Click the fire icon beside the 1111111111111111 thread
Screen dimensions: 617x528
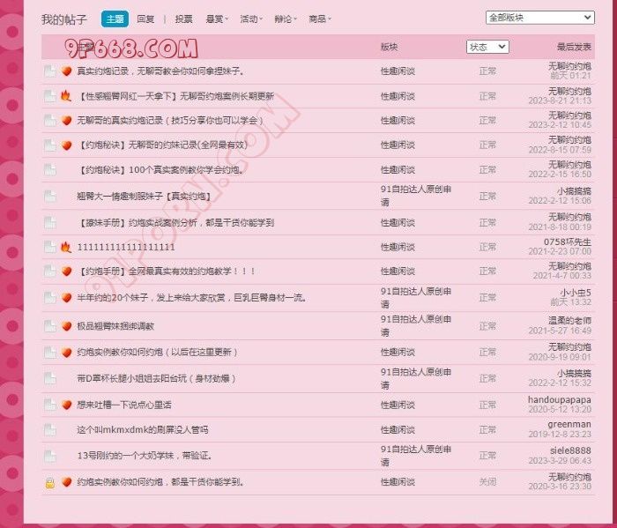click(x=66, y=247)
